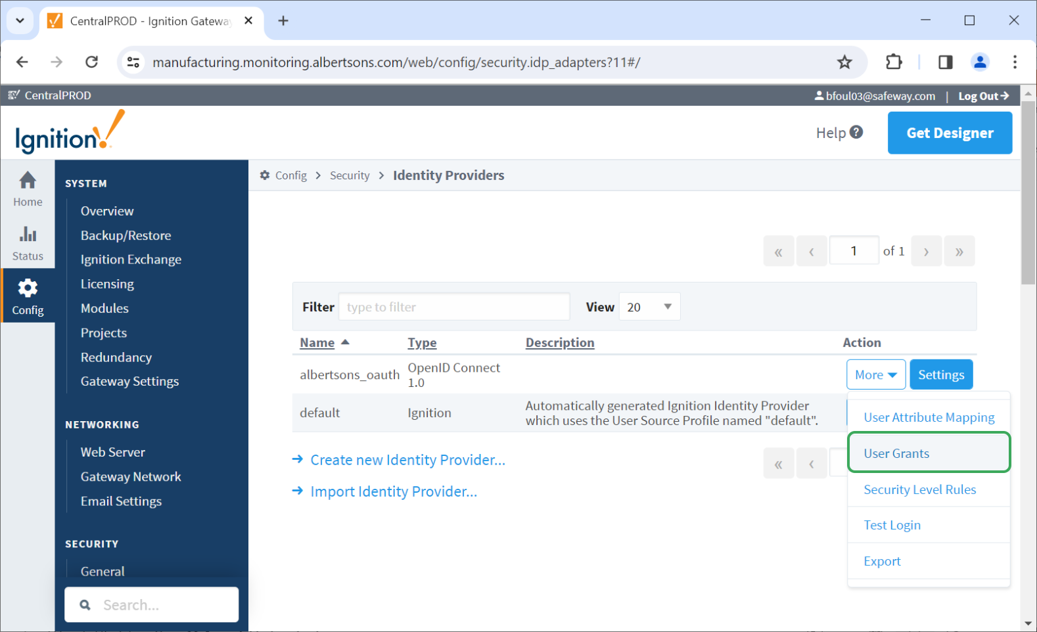The image size is (1037, 632).
Task: Choose Test Login menu item
Action: coord(929,525)
